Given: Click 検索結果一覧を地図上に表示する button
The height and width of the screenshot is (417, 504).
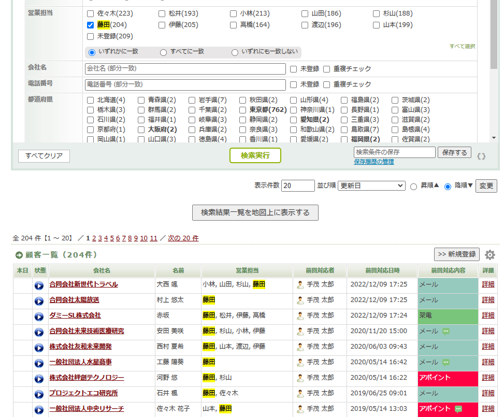Looking at the screenshot, I should 255,212.
